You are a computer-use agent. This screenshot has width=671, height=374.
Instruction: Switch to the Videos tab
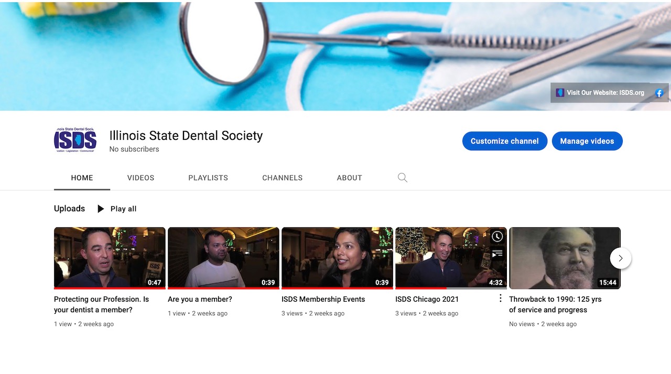point(140,178)
